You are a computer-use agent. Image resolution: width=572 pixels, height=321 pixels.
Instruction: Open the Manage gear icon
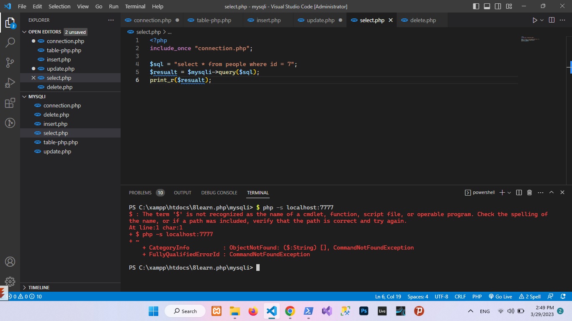10,281
